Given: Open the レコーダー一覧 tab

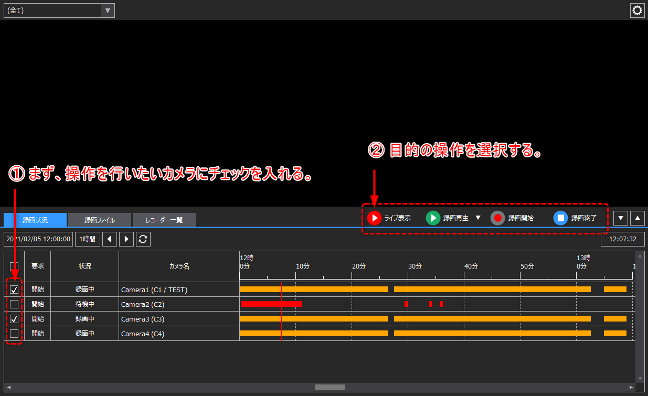Looking at the screenshot, I should (164, 220).
